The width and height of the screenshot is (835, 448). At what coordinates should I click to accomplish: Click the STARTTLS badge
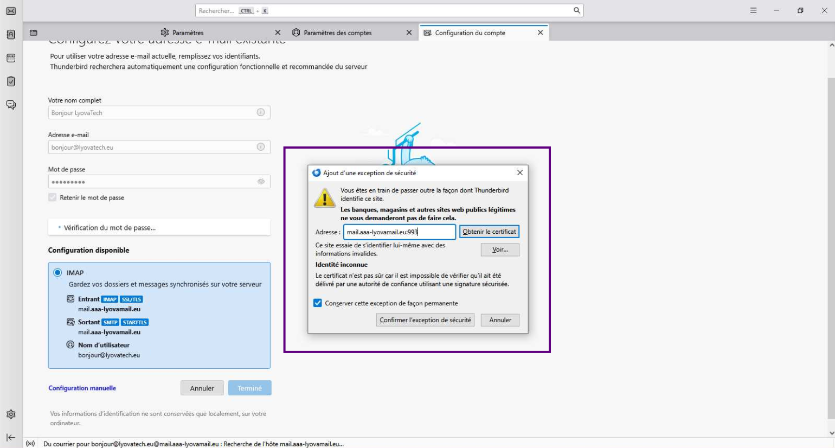coord(135,322)
